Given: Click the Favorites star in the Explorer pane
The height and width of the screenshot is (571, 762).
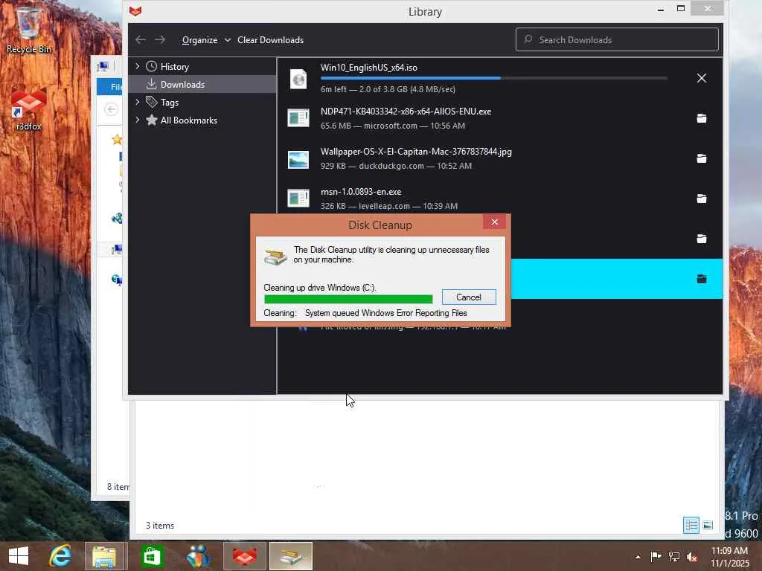Looking at the screenshot, I should tap(117, 140).
